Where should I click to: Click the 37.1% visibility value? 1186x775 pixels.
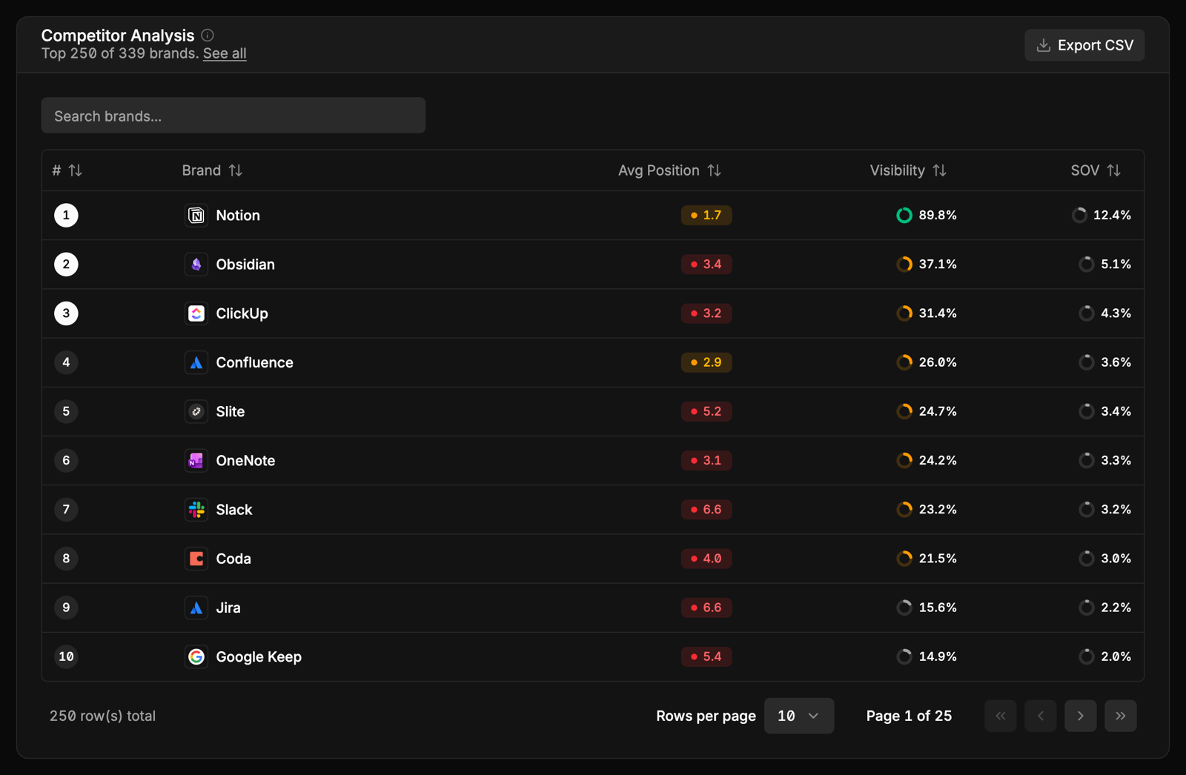click(x=938, y=265)
